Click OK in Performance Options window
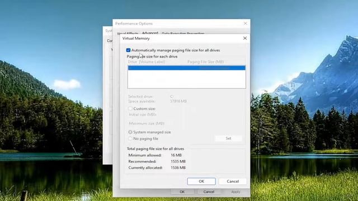 (182, 192)
